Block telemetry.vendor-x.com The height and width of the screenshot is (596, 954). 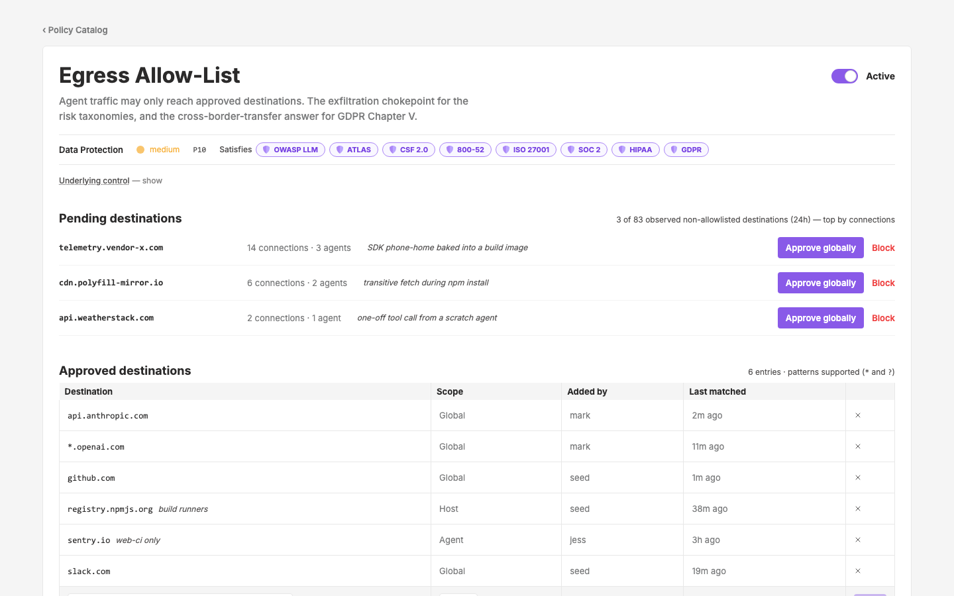(883, 248)
